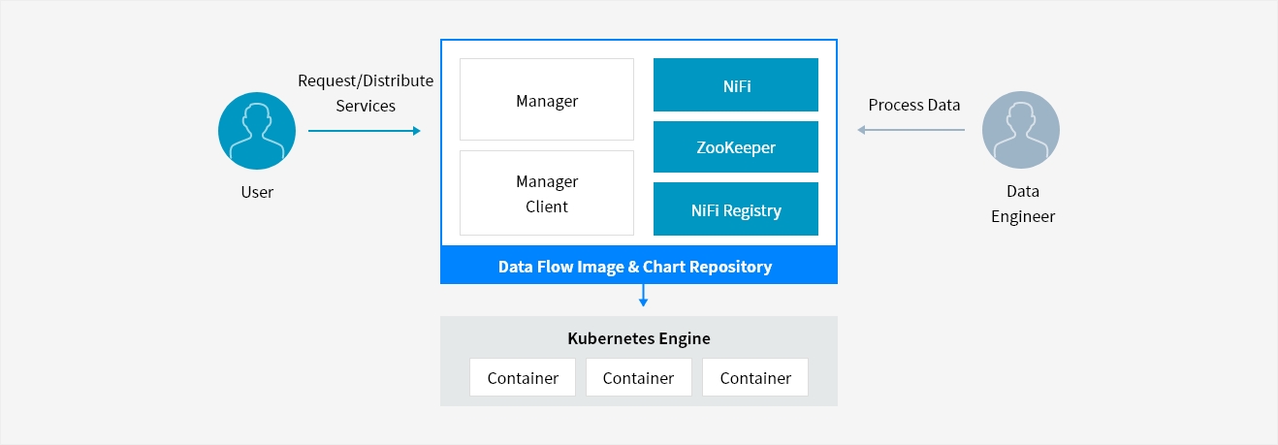Click the Kubernetes Engine heading
Screen dimensions: 1278x445
(x=639, y=338)
